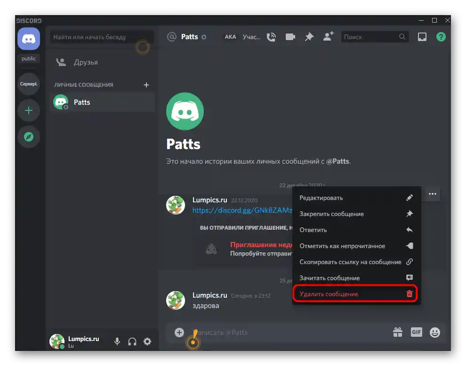The image size is (466, 366).
Task: Create new direct message plus icon
Action: [146, 85]
